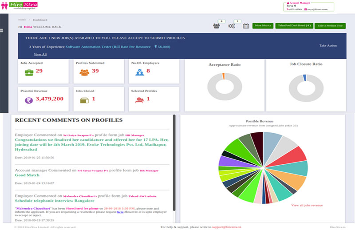Click View all jobs revenue link

307,205
